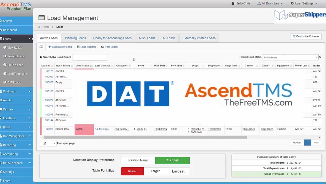Open the Filtered Load States dropdown

coord(290,57)
